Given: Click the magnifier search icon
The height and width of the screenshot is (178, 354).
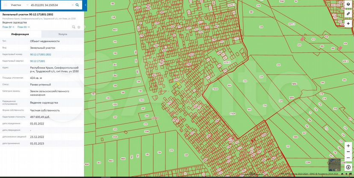Looking at the screenshot, I should tap(77, 5).
